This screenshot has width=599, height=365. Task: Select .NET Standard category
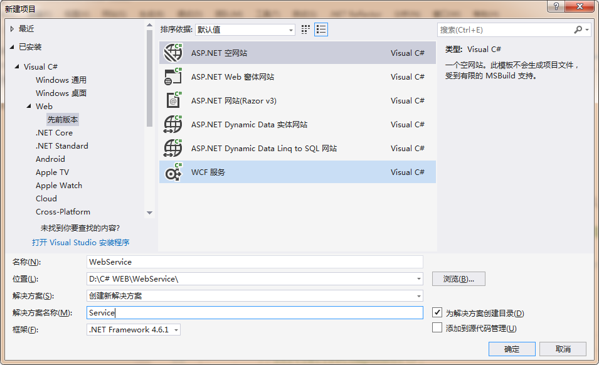tap(62, 146)
